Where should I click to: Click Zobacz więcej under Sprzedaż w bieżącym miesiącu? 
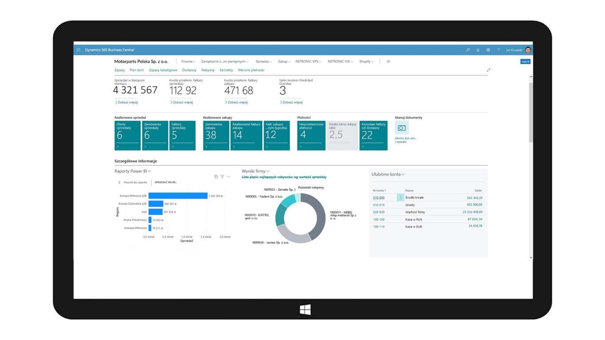[x=126, y=102]
